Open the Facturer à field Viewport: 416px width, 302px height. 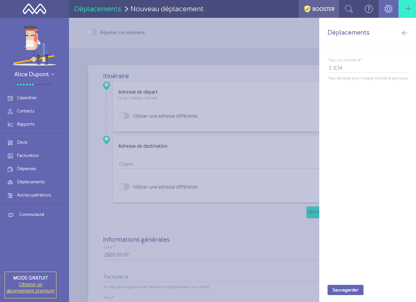coord(211,277)
